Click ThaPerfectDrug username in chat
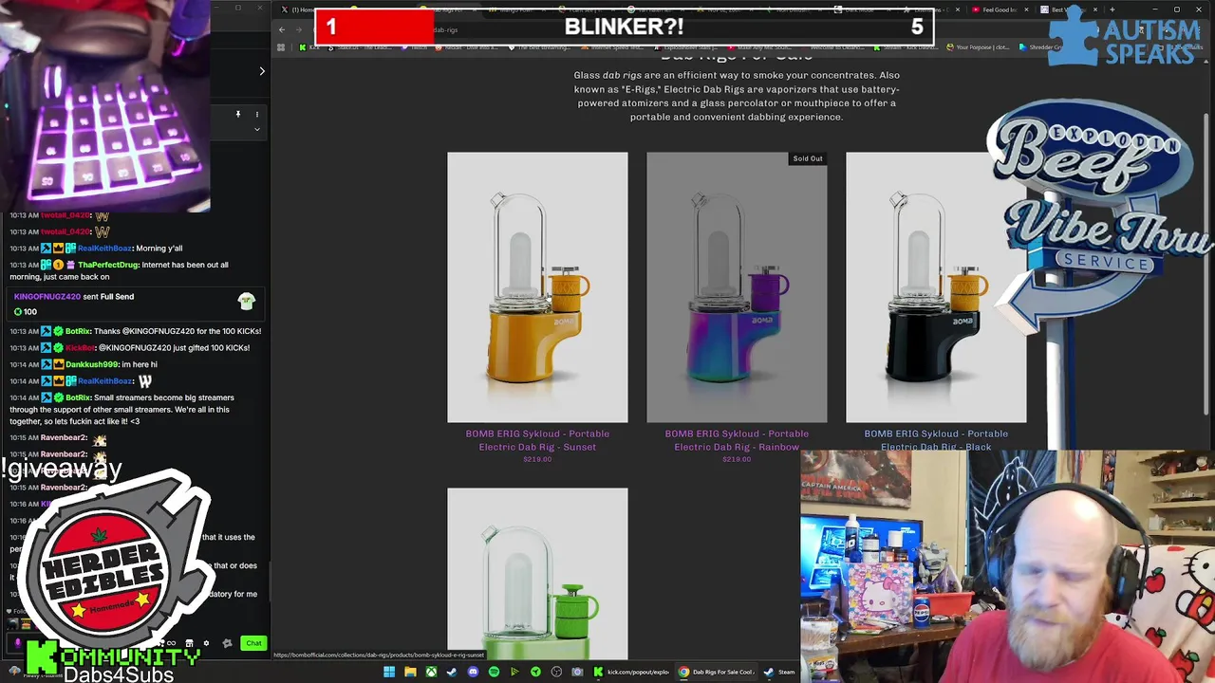Image resolution: width=1215 pixels, height=683 pixels. tap(107, 265)
